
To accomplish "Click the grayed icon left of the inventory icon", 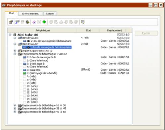I will point(22,22).
